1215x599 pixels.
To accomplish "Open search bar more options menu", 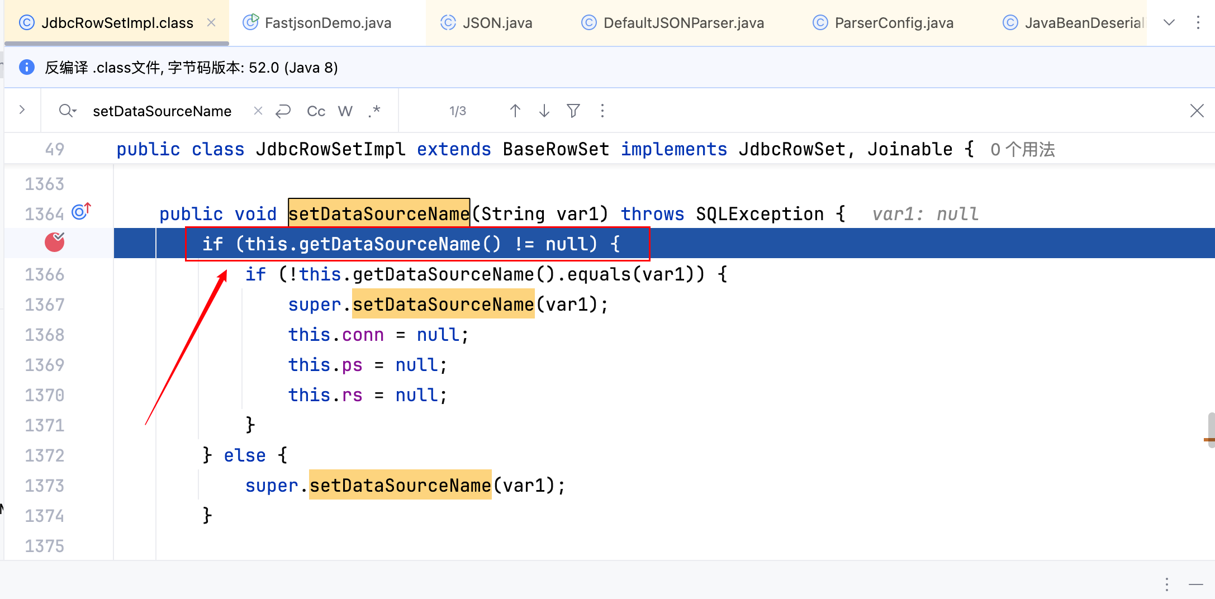I will tap(602, 111).
